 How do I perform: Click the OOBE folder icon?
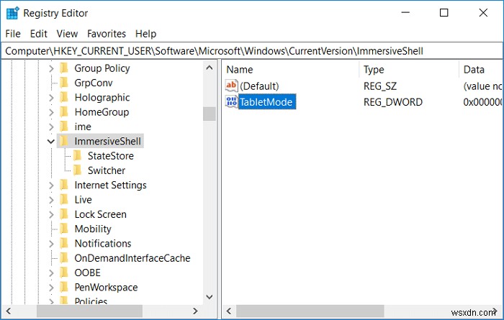pos(64,273)
